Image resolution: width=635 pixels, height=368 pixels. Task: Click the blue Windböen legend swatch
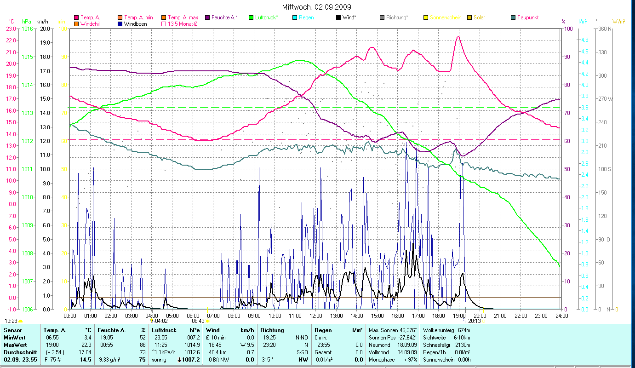120,23
